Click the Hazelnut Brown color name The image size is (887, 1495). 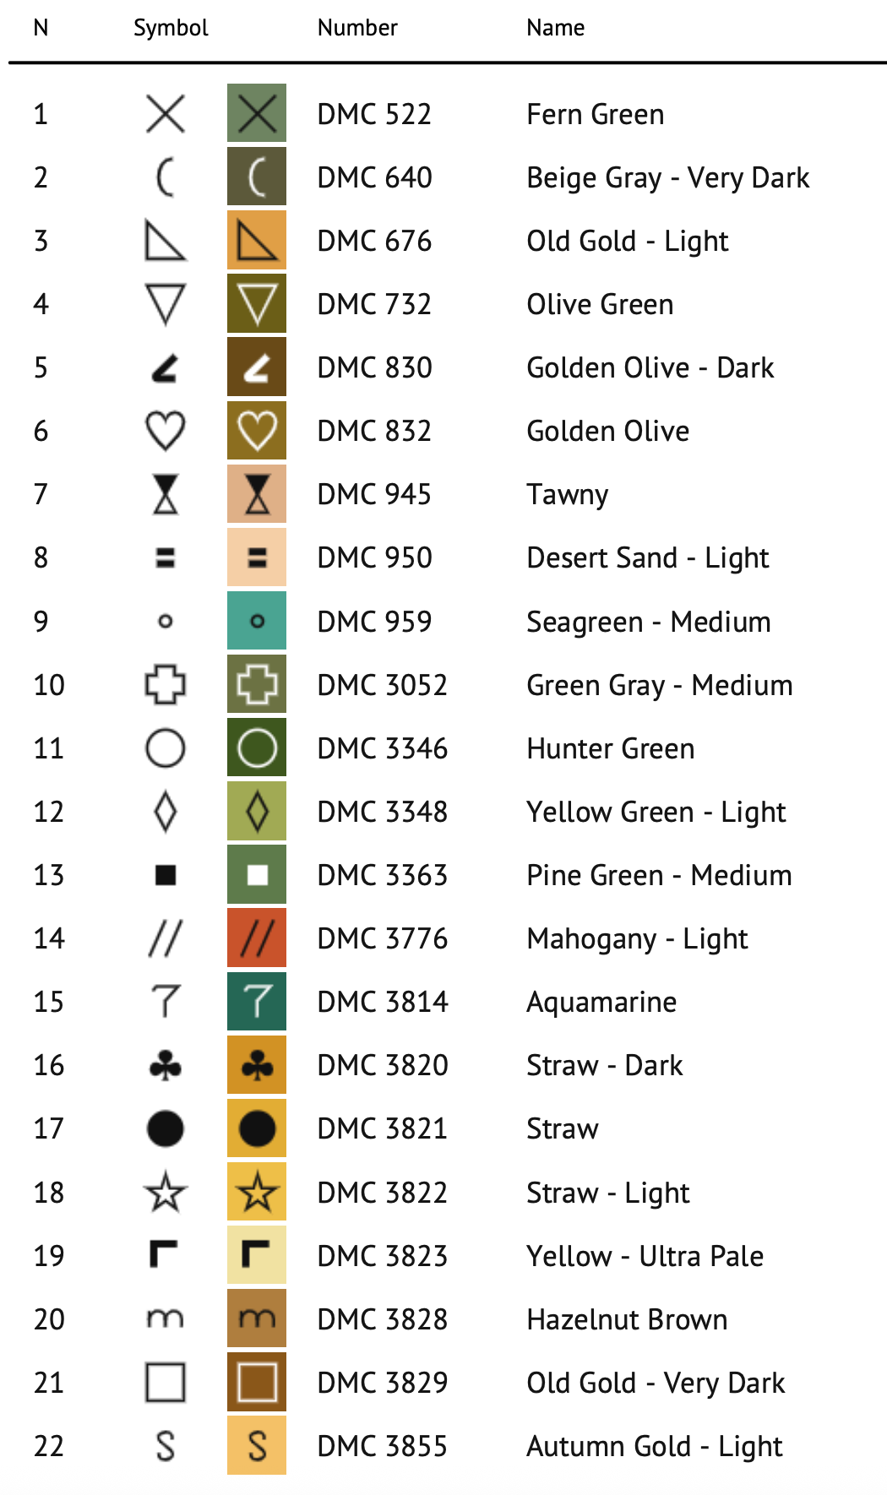[x=627, y=1319]
